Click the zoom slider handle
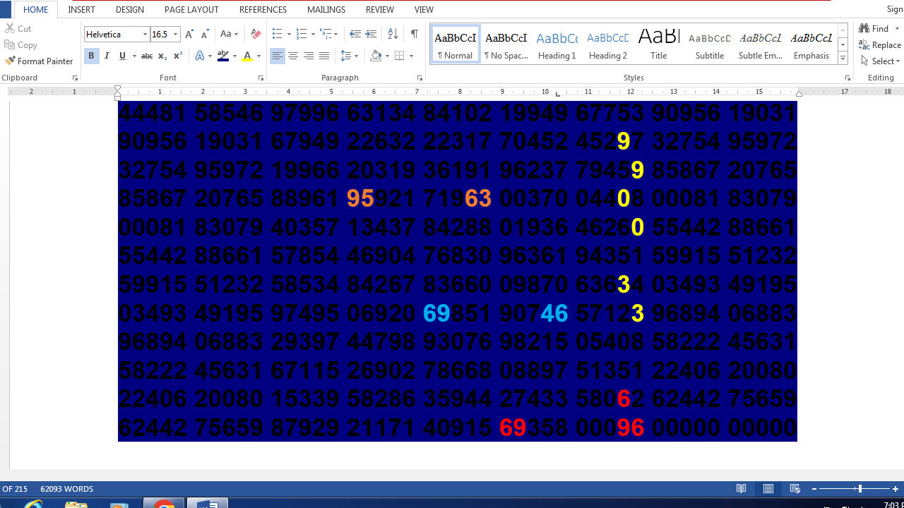Viewport: 904px width, 508px height. click(x=859, y=489)
